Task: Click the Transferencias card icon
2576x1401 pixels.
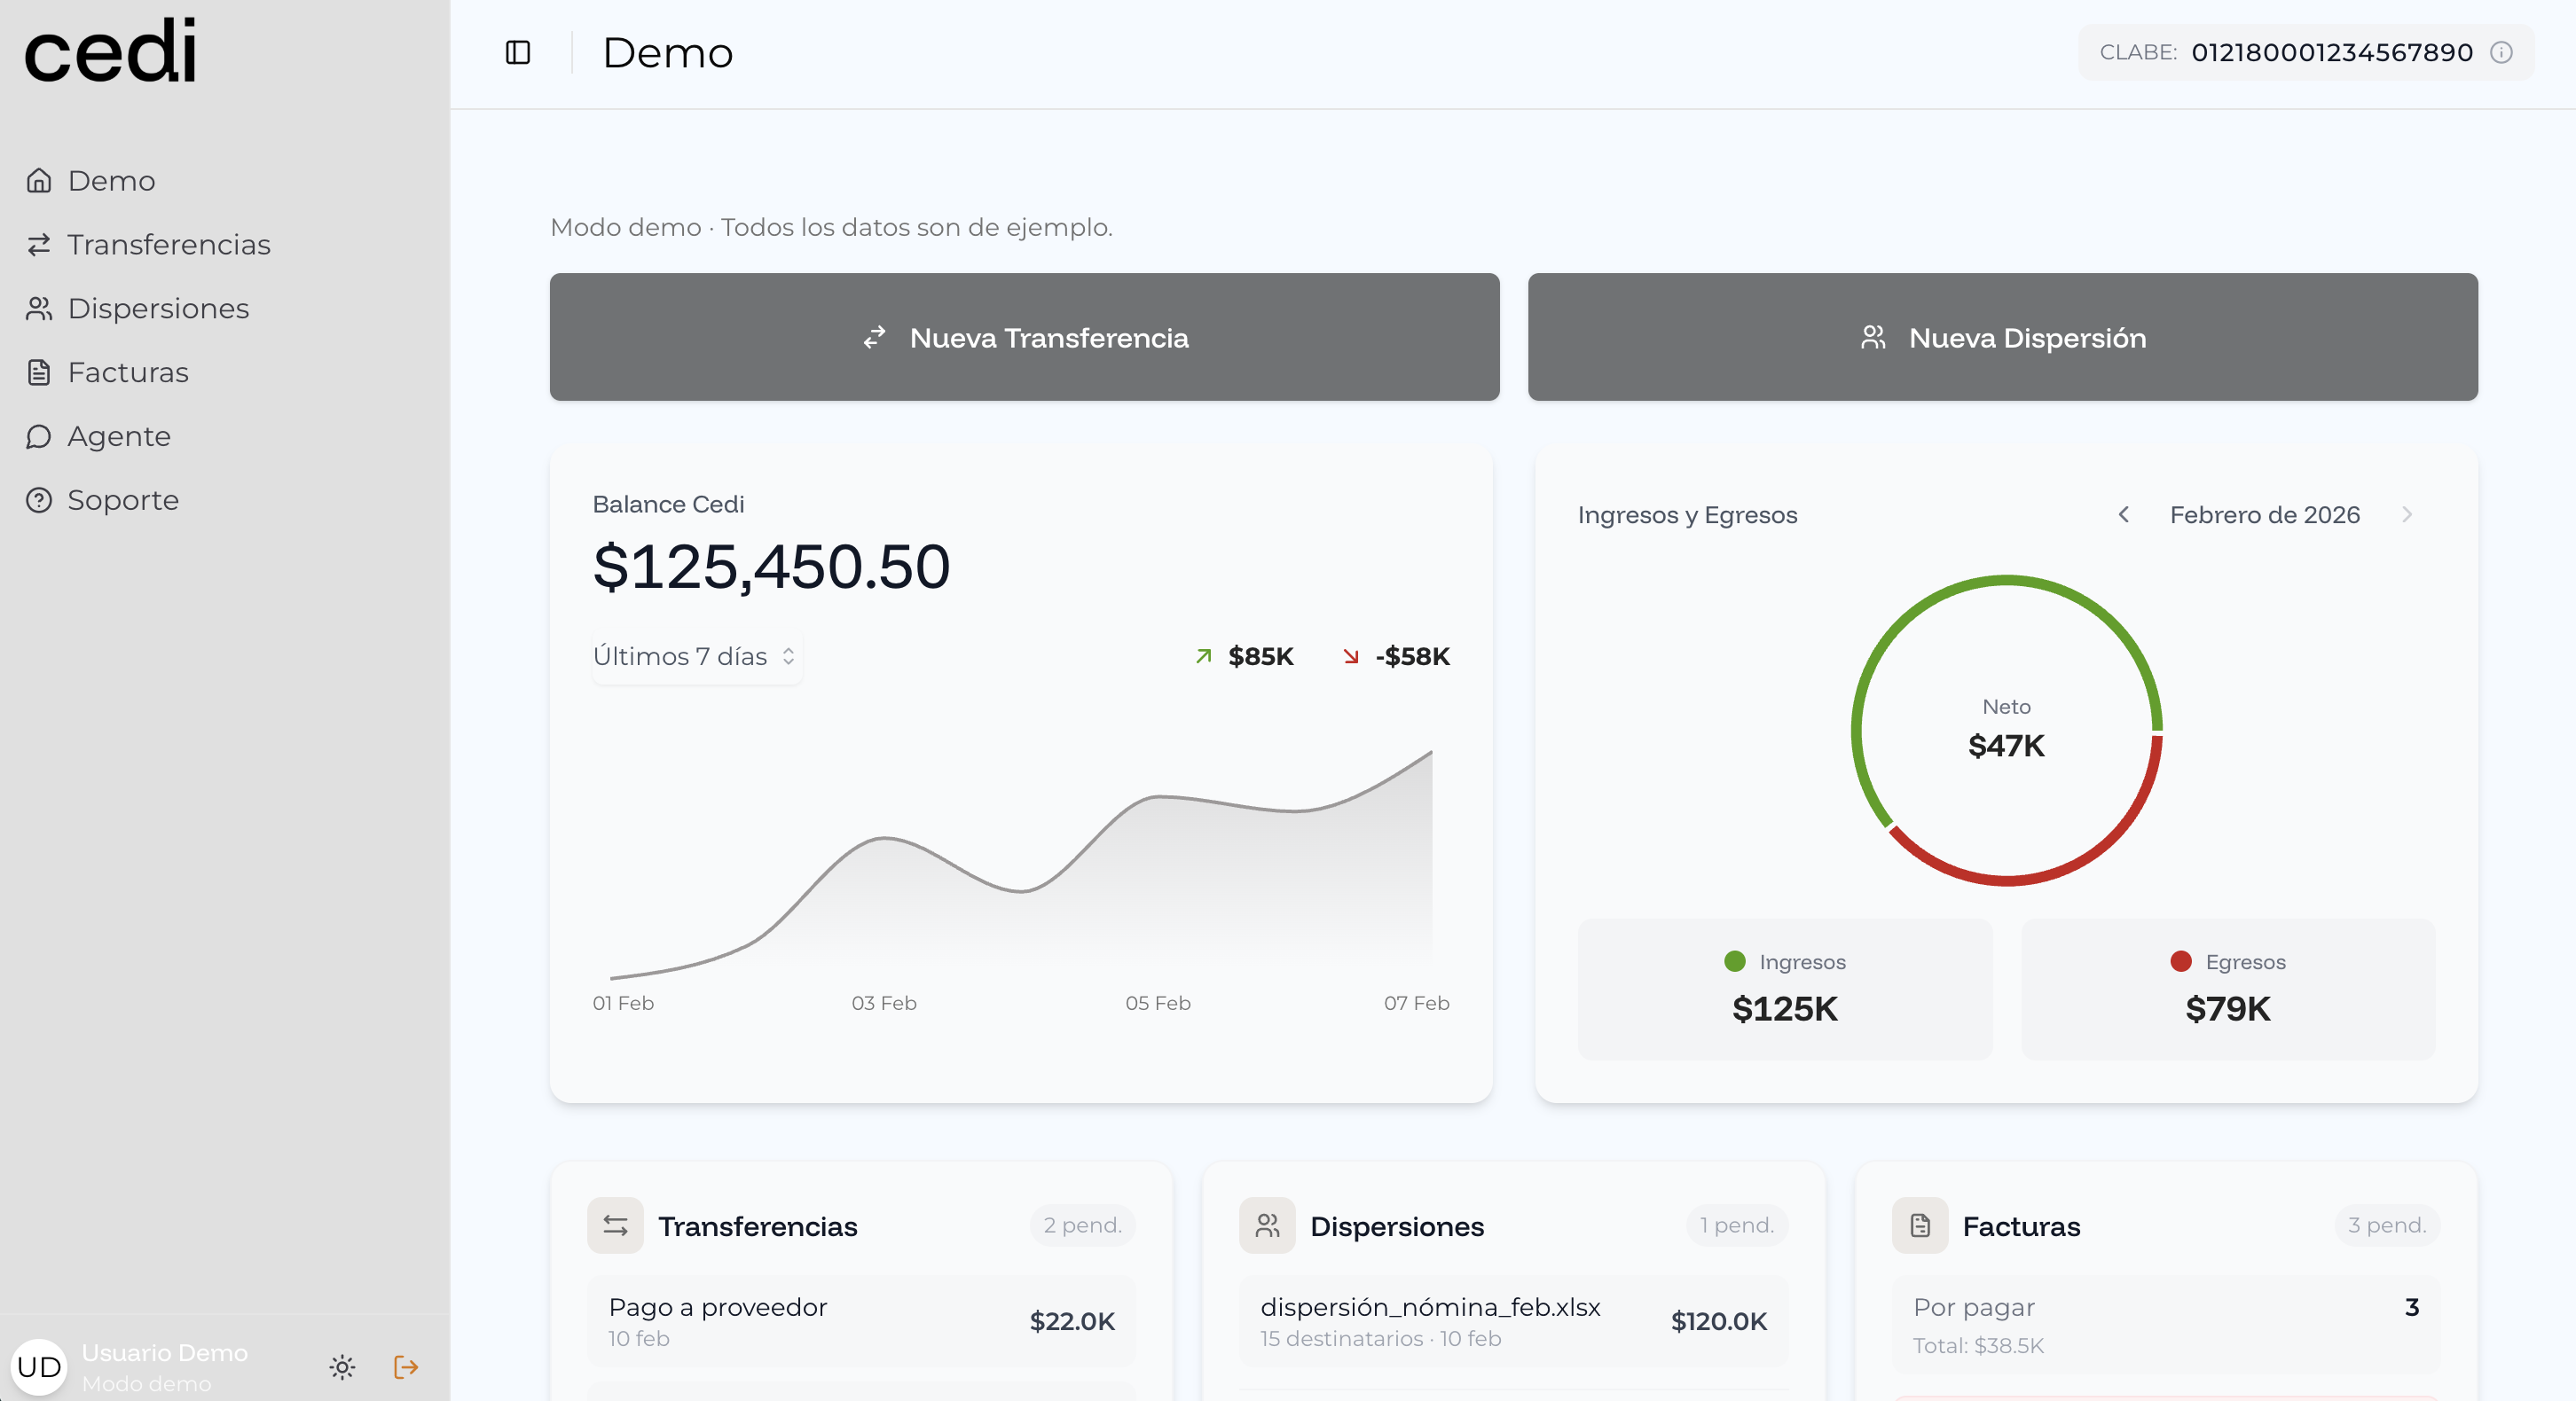Action: 615,1225
